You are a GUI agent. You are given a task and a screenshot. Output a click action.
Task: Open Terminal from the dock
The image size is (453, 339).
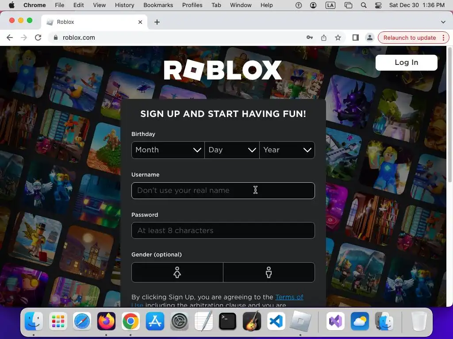[228, 321]
